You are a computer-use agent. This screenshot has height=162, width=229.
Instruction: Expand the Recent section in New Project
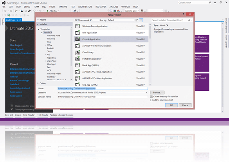38,19
